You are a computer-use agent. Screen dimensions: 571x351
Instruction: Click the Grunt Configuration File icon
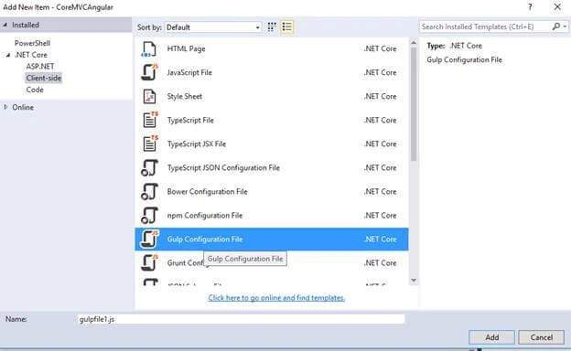tap(149, 262)
